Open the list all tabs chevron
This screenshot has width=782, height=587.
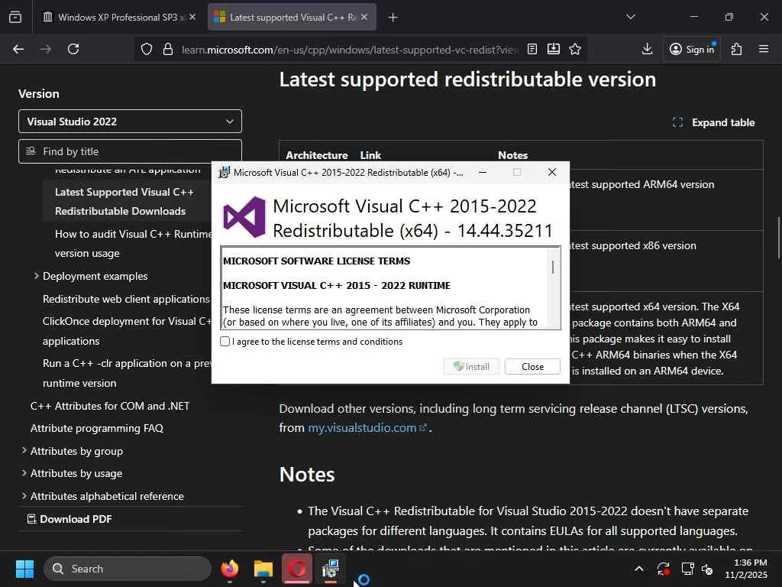[x=631, y=17]
